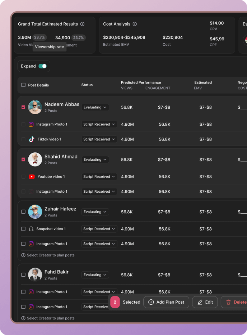Image resolution: width=247 pixels, height=335 pixels.
Task: Click 23.7% badge next to 3.90M
Action: pyautogui.click(x=39, y=37)
